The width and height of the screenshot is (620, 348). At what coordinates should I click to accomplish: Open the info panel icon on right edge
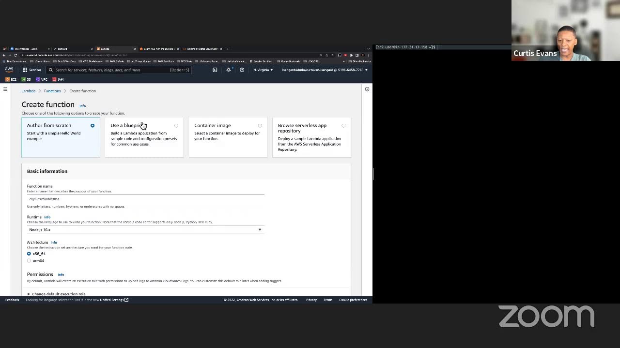point(367,89)
